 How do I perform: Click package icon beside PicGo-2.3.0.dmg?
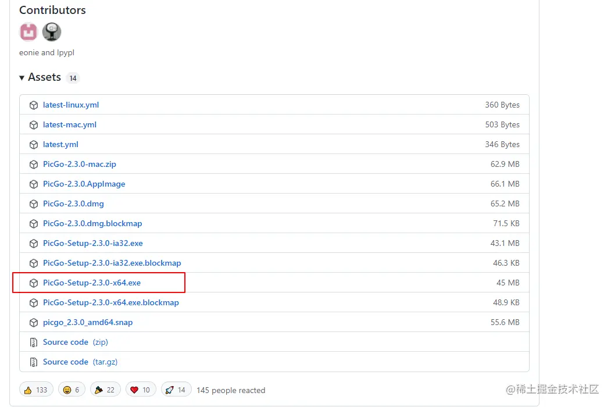click(34, 204)
